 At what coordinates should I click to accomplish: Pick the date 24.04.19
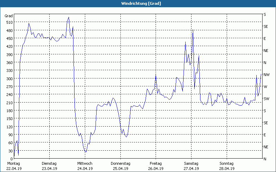[85, 169]
